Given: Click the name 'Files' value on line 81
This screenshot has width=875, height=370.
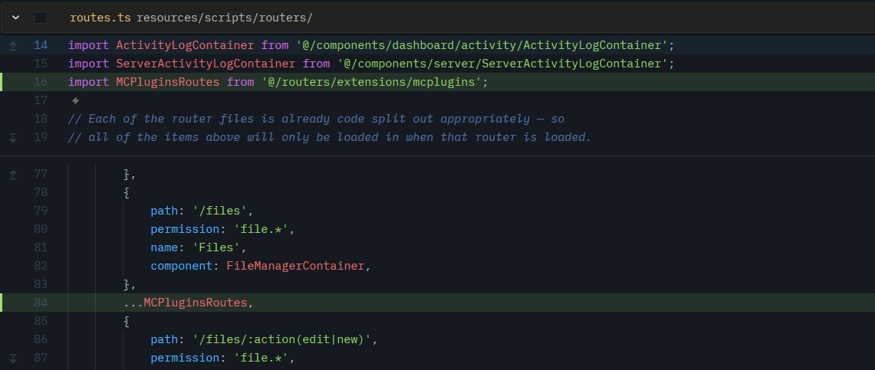Looking at the screenshot, I should point(218,247).
